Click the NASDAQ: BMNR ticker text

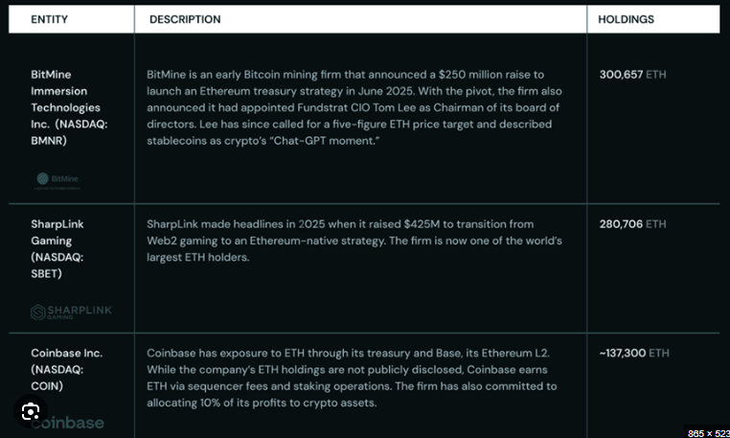(x=69, y=132)
